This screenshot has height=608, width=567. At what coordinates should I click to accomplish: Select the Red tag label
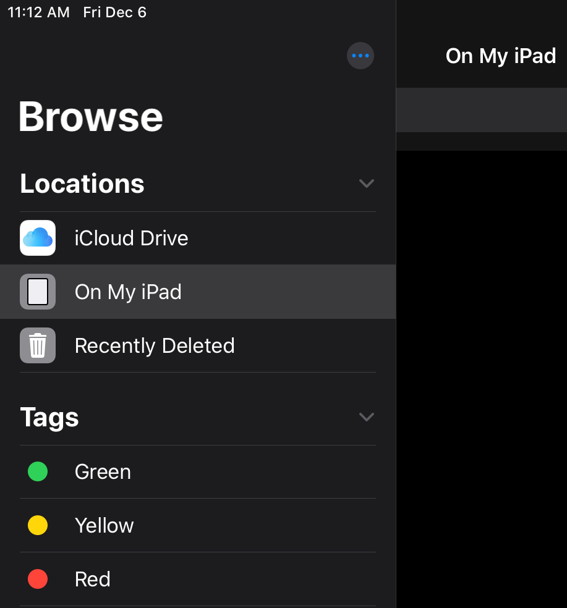tap(93, 580)
